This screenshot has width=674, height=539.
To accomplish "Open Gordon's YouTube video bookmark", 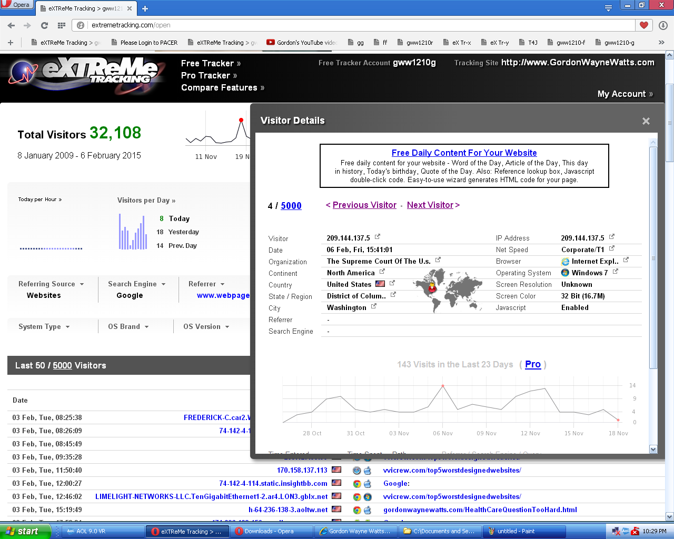I will pos(302,43).
